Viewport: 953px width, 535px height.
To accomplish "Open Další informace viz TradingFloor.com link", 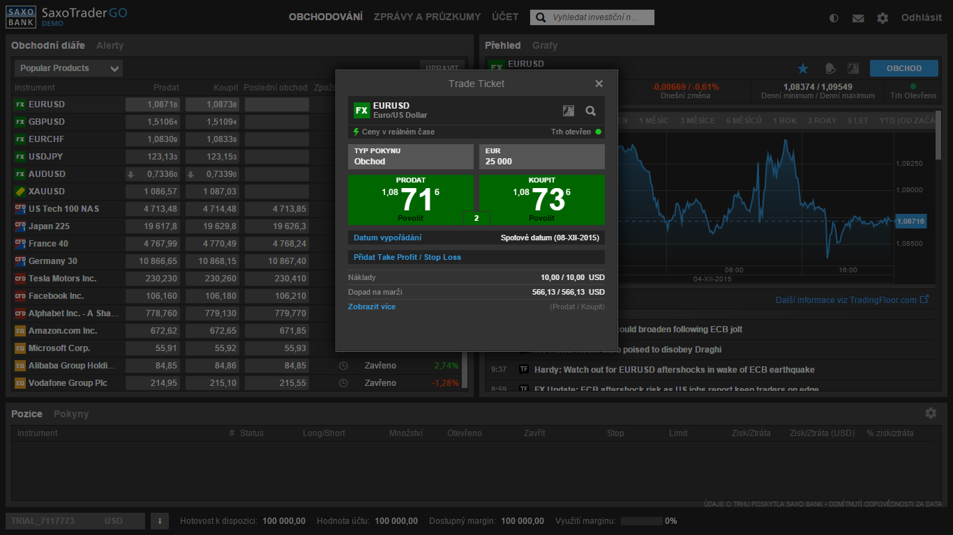I will [x=846, y=300].
